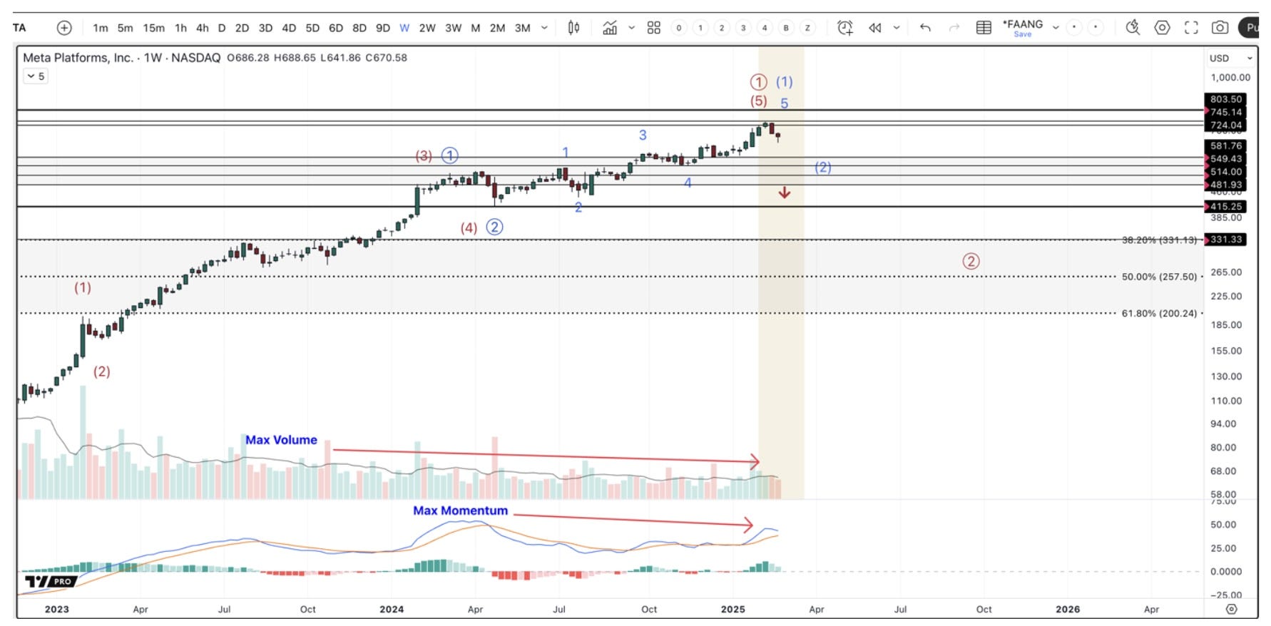Screen dimensions: 1271x626
Task: Click the first dot button after FAANG
Action: coord(1074,28)
